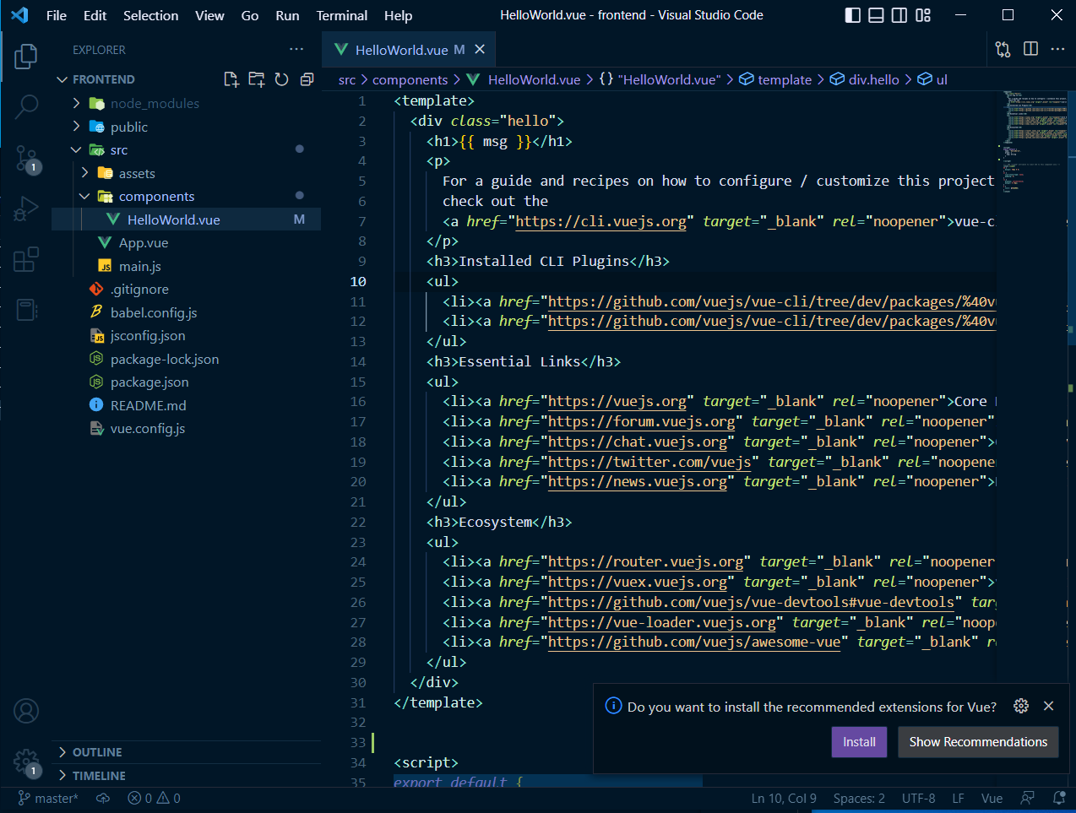Toggle Panel layout button
The height and width of the screenshot is (813, 1076).
click(x=877, y=15)
